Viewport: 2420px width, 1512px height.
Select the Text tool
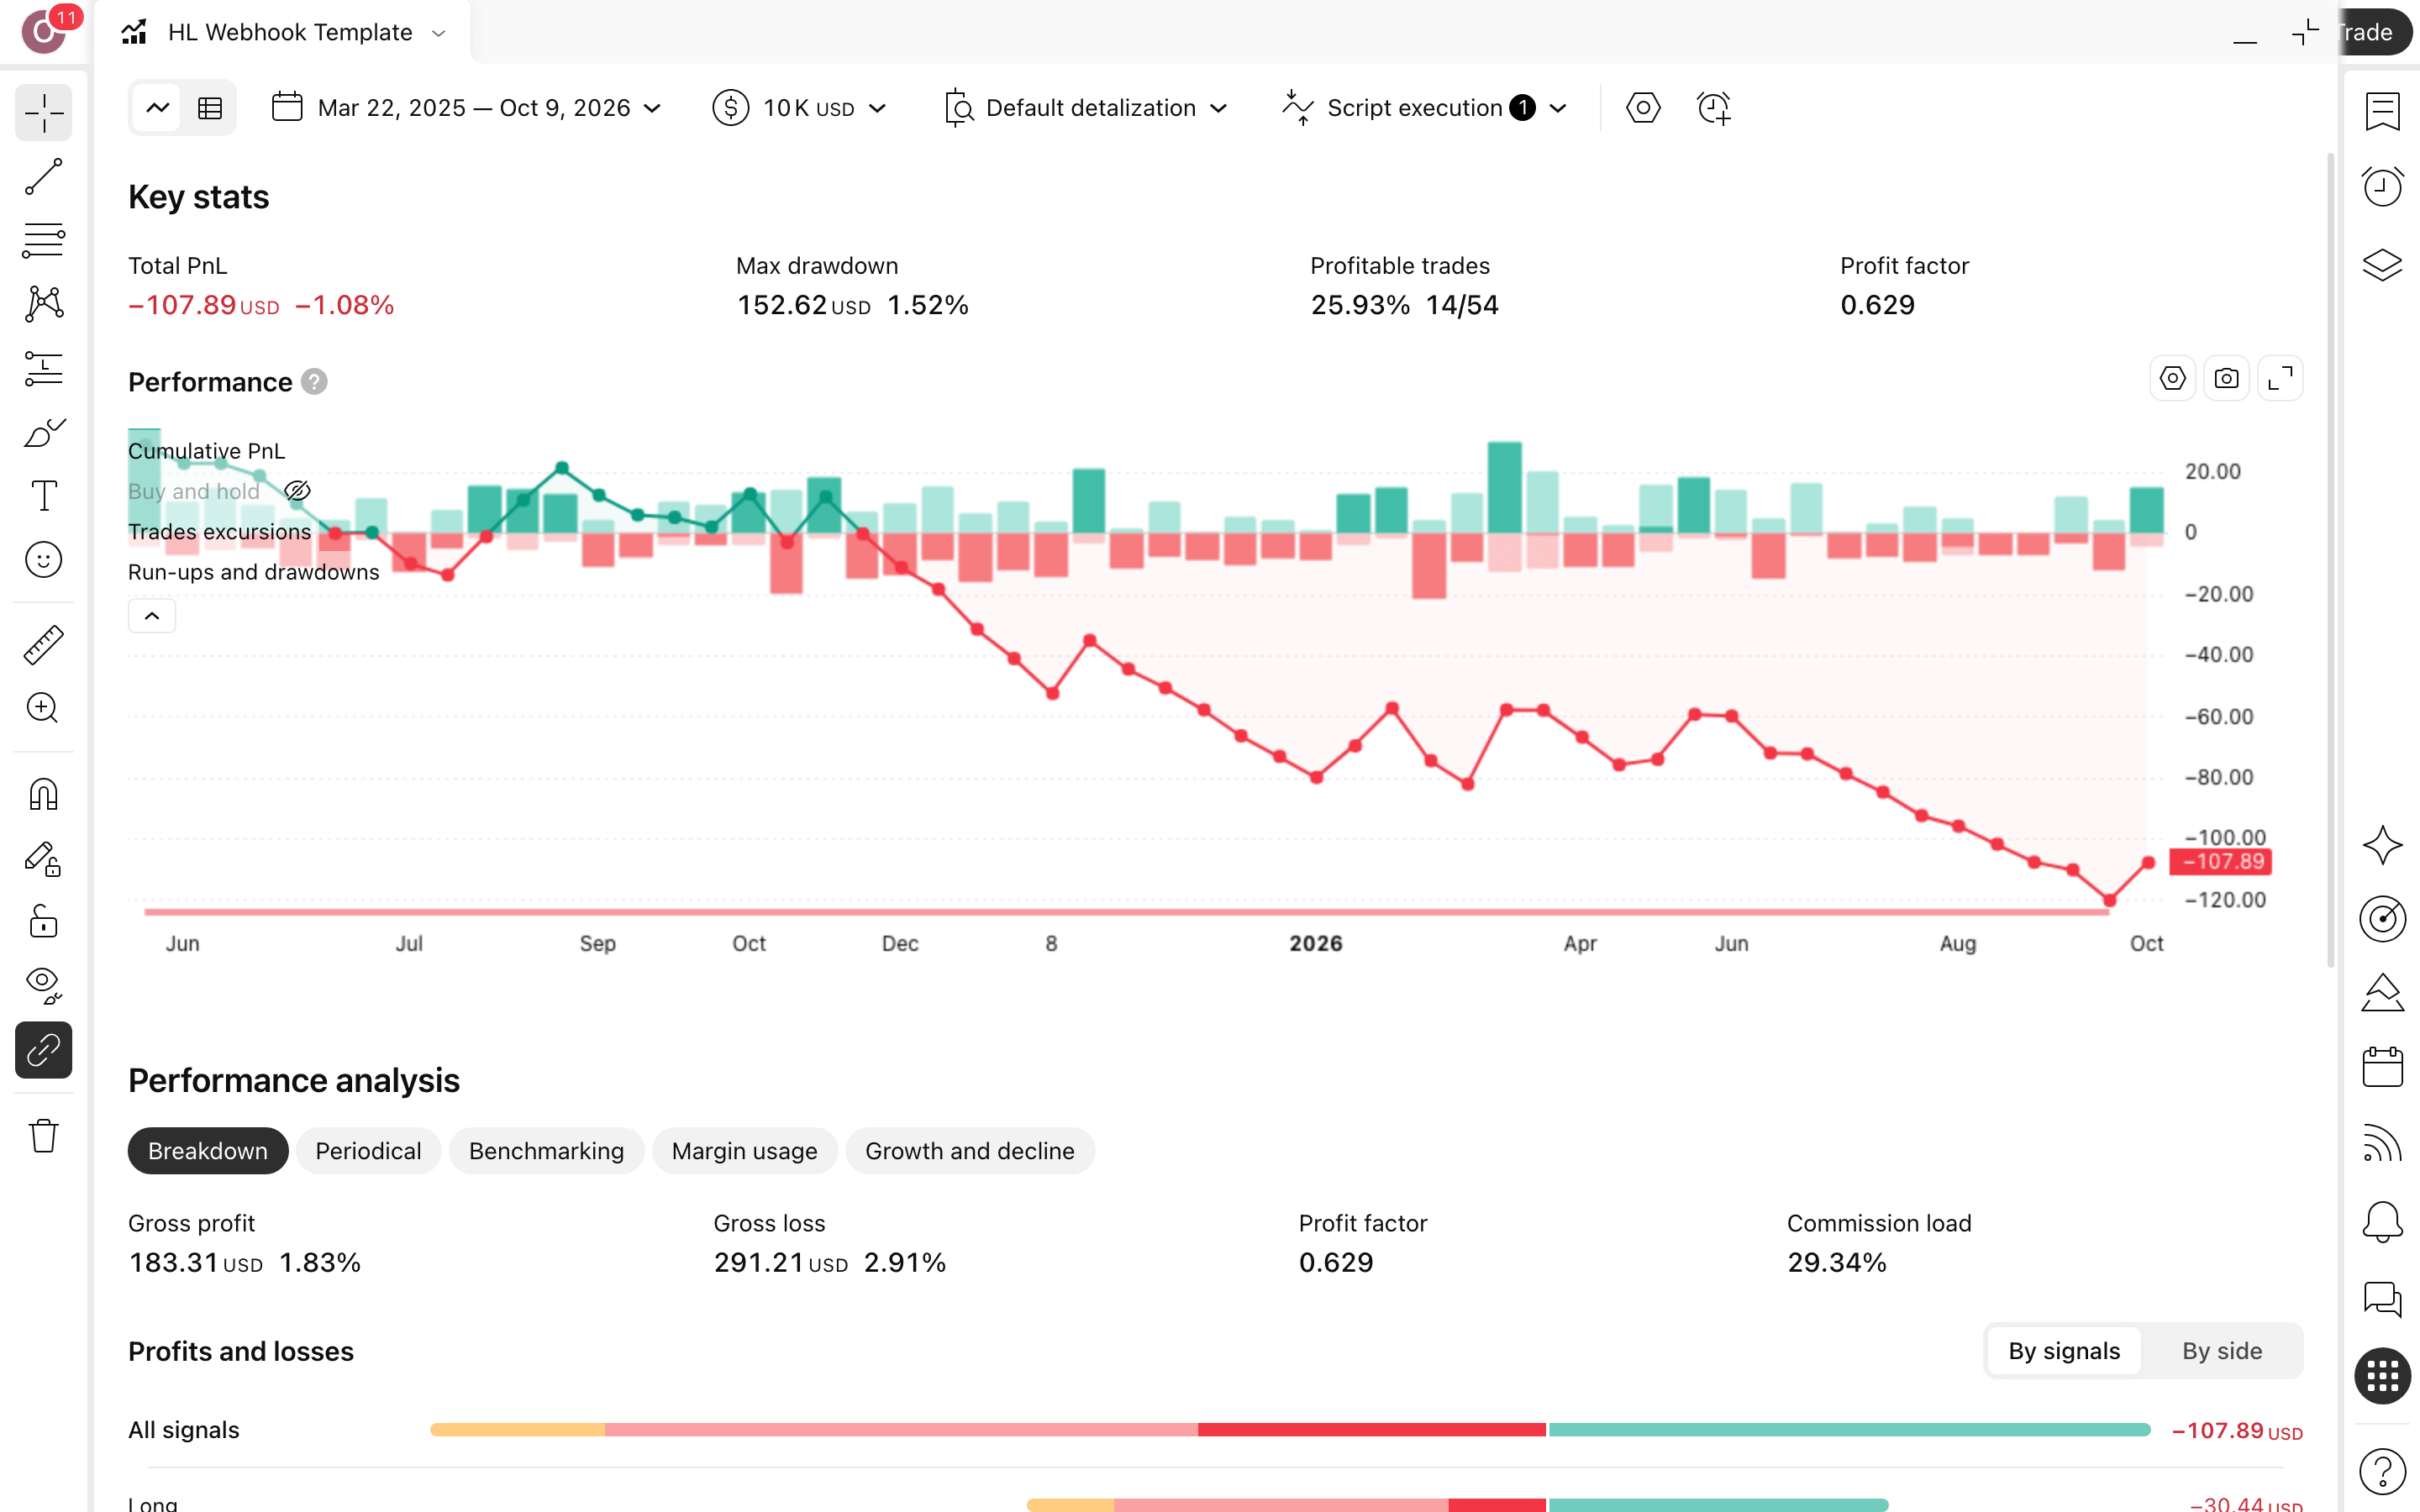tap(43, 496)
